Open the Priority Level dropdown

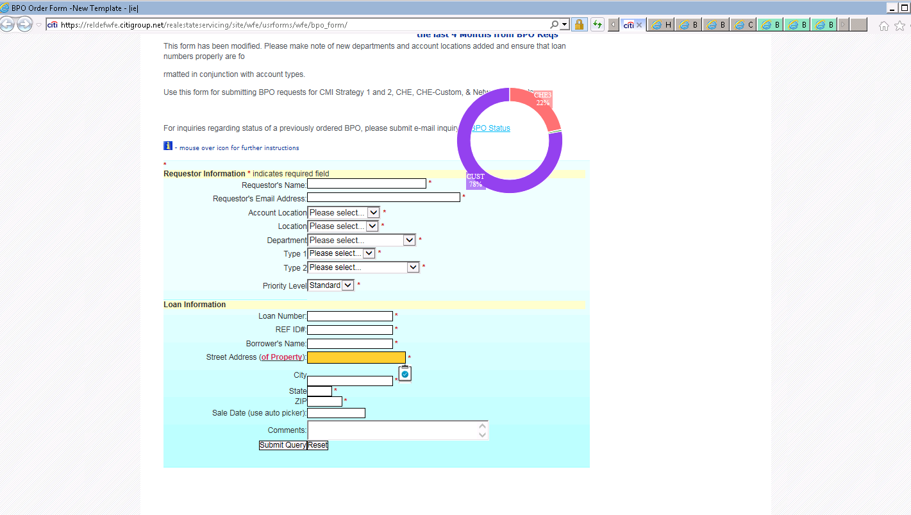click(330, 285)
